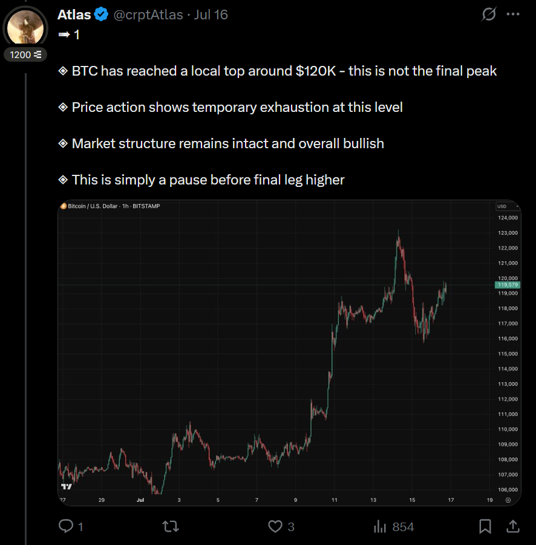This screenshot has height=545, width=536.
Task: Open Atlas profile picture avatar
Action: (25, 27)
